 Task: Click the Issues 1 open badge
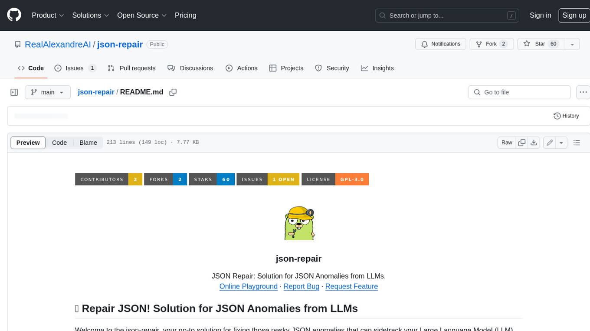click(x=268, y=179)
